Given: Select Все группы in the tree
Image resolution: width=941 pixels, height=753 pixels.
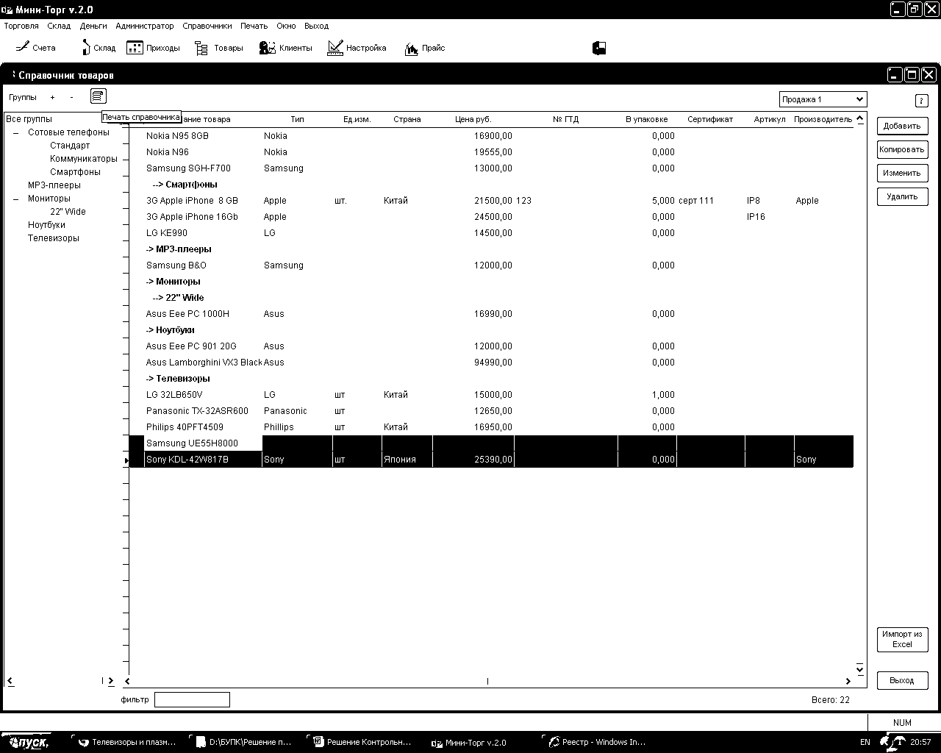Looking at the screenshot, I should (x=29, y=119).
